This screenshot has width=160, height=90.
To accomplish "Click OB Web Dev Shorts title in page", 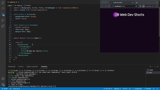I will pyautogui.click(x=129, y=15).
